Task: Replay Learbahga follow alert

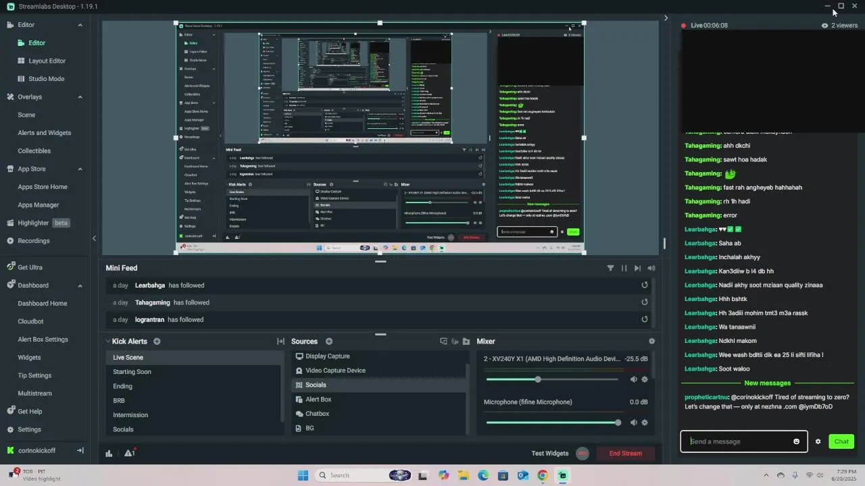Action: 645,285
